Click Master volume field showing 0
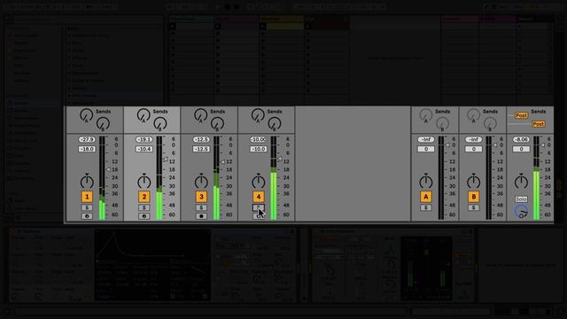The height and width of the screenshot is (319, 567). [521, 149]
